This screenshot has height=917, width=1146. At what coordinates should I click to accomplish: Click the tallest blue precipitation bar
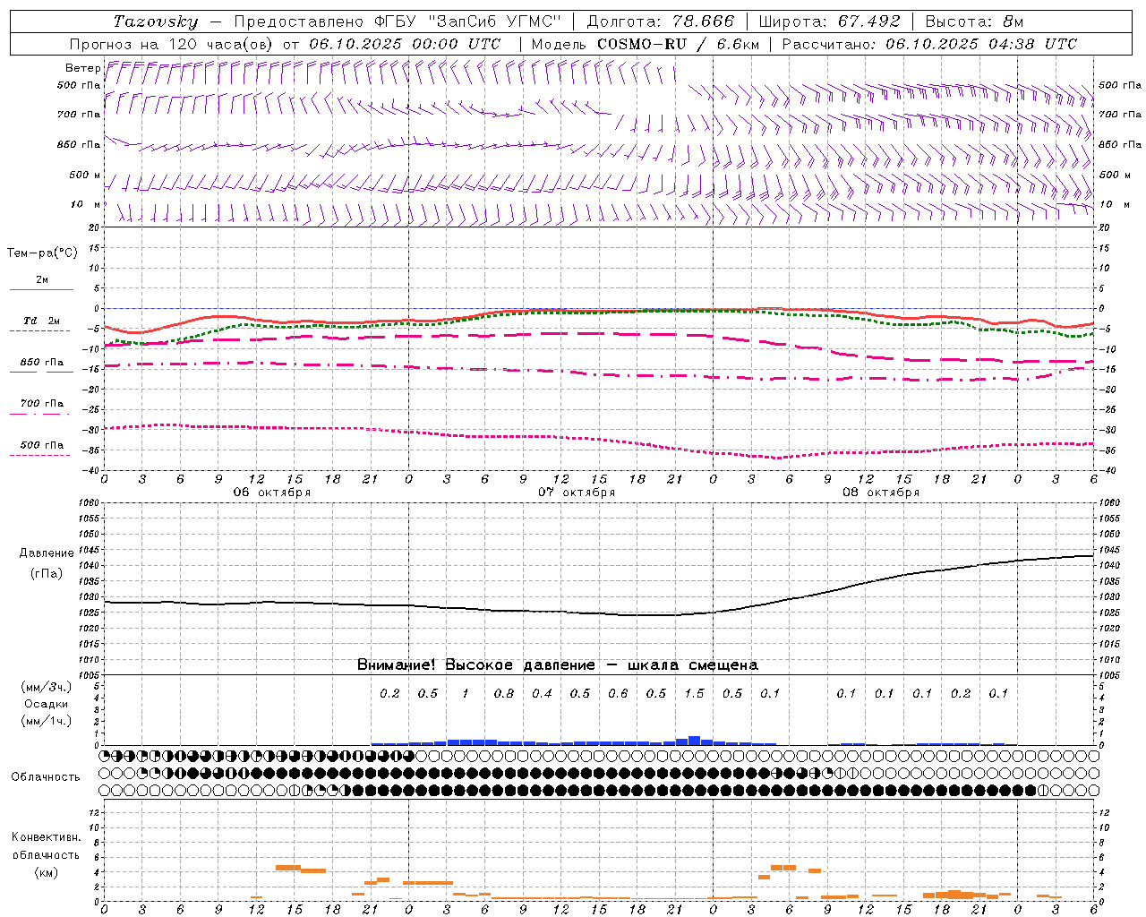[x=694, y=741]
